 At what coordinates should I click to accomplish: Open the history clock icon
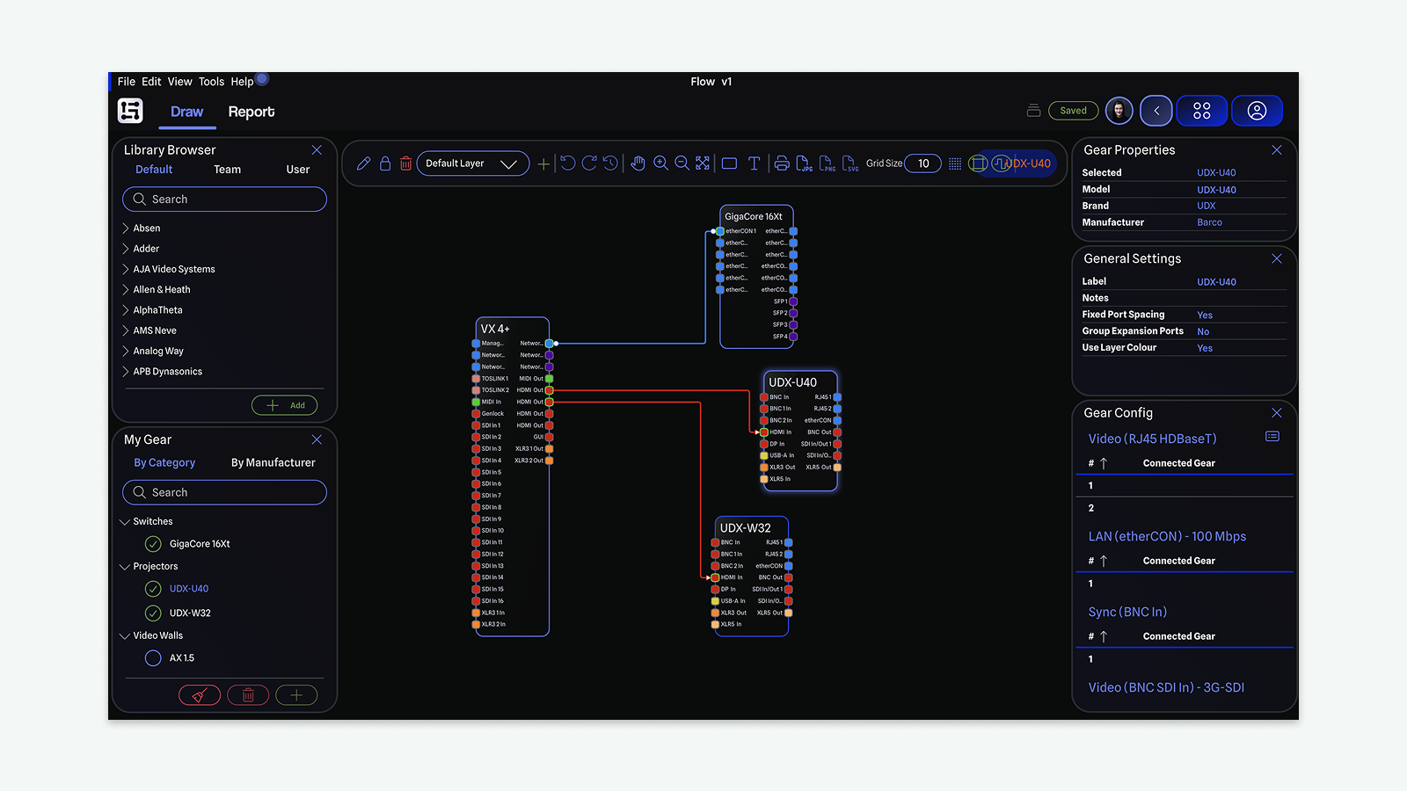click(610, 163)
